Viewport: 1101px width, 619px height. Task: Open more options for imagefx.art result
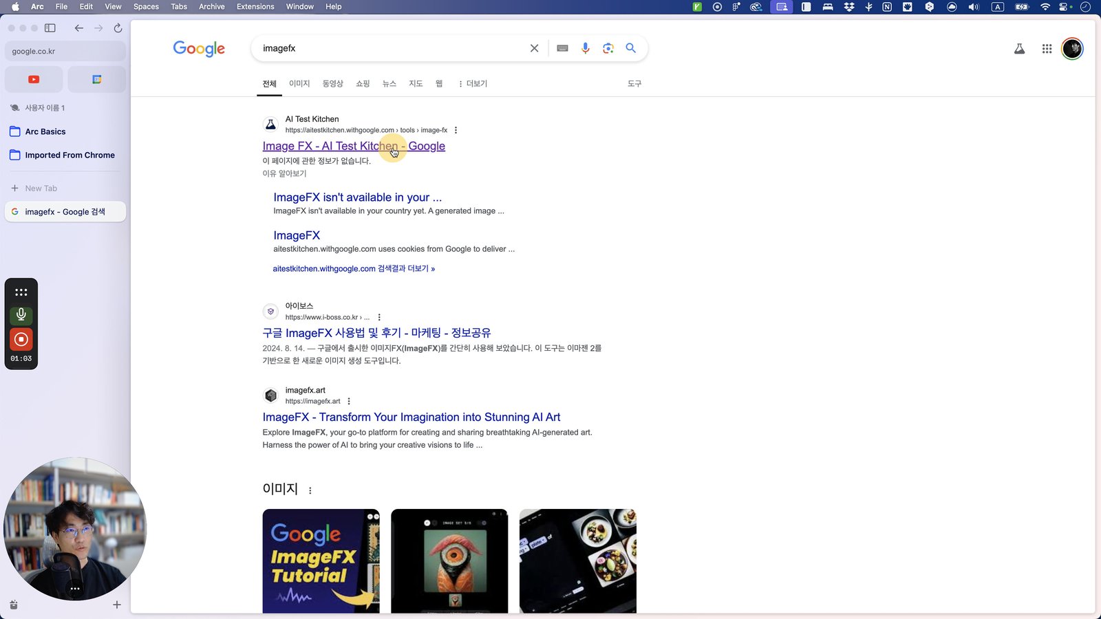[x=349, y=401]
